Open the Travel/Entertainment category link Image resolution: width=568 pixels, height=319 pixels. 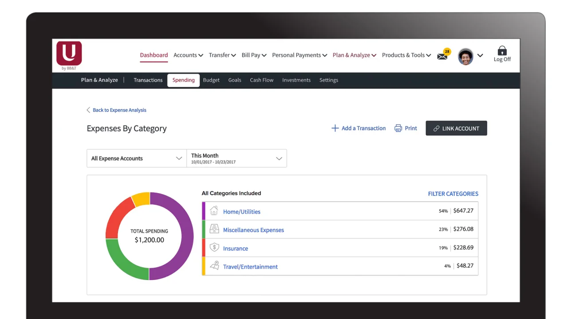[x=250, y=267]
